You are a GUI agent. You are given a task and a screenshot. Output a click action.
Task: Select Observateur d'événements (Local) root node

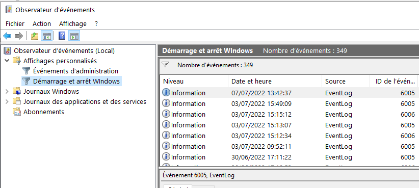click(x=64, y=50)
